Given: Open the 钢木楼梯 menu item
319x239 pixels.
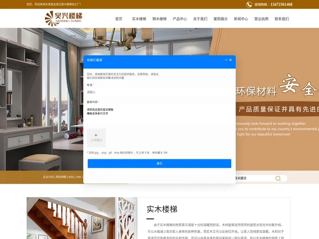Looking at the screenshot, I should pyautogui.click(x=159, y=19).
